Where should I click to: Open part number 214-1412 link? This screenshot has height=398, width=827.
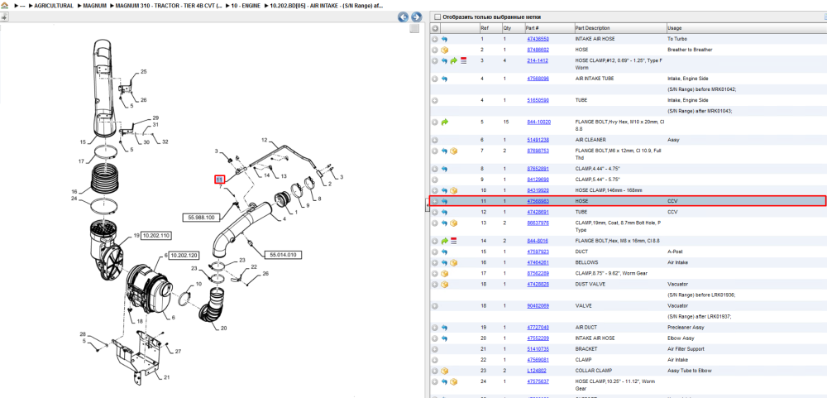coord(538,60)
